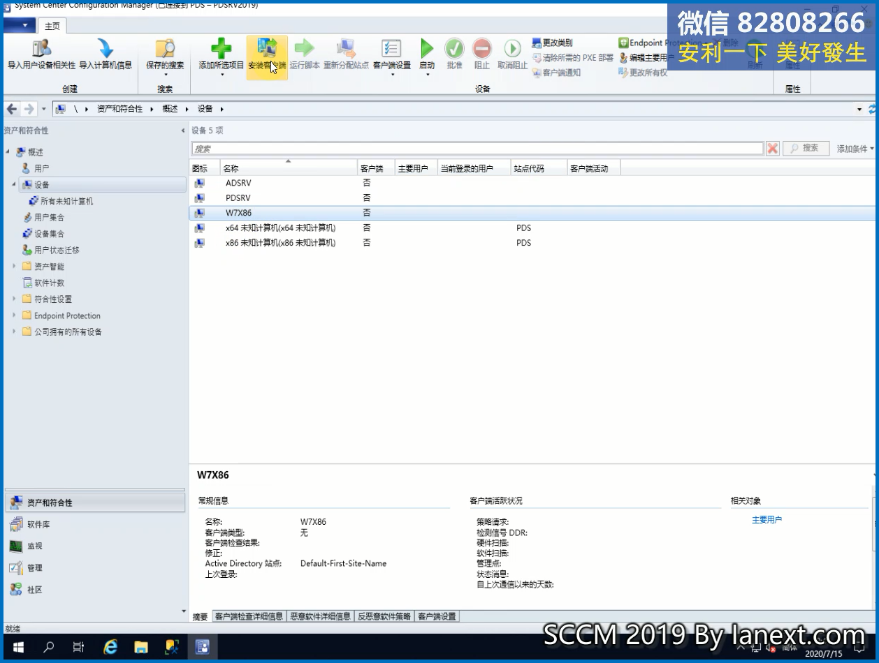Open the 反恶意软件策略 tab

384,616
